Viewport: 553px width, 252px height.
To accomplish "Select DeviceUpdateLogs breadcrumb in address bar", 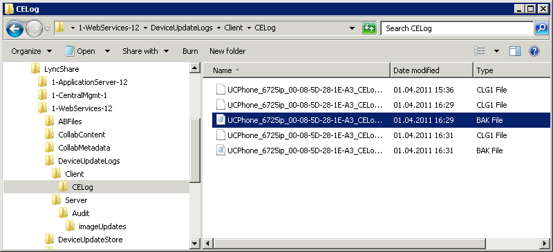I will [x=182, y=28].
